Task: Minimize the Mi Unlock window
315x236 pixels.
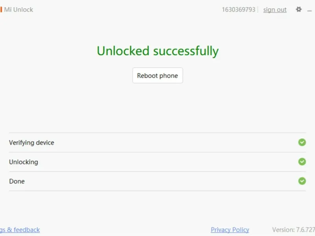Action: 309,10
